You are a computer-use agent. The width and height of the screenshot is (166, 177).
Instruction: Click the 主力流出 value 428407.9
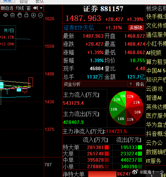click(x=73, y=122)
